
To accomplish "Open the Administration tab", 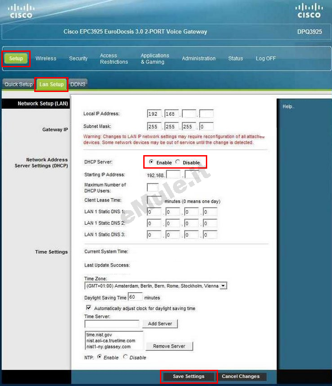I will [199, 59].
